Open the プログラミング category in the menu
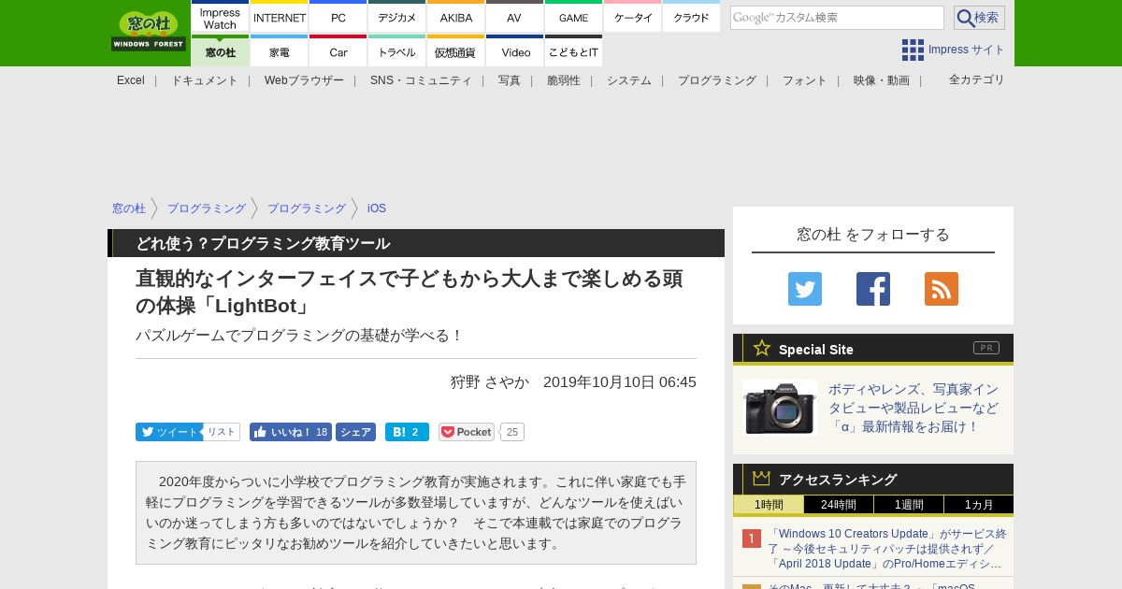Viewport: 1122px width, 589px height. tap(717, 80)
